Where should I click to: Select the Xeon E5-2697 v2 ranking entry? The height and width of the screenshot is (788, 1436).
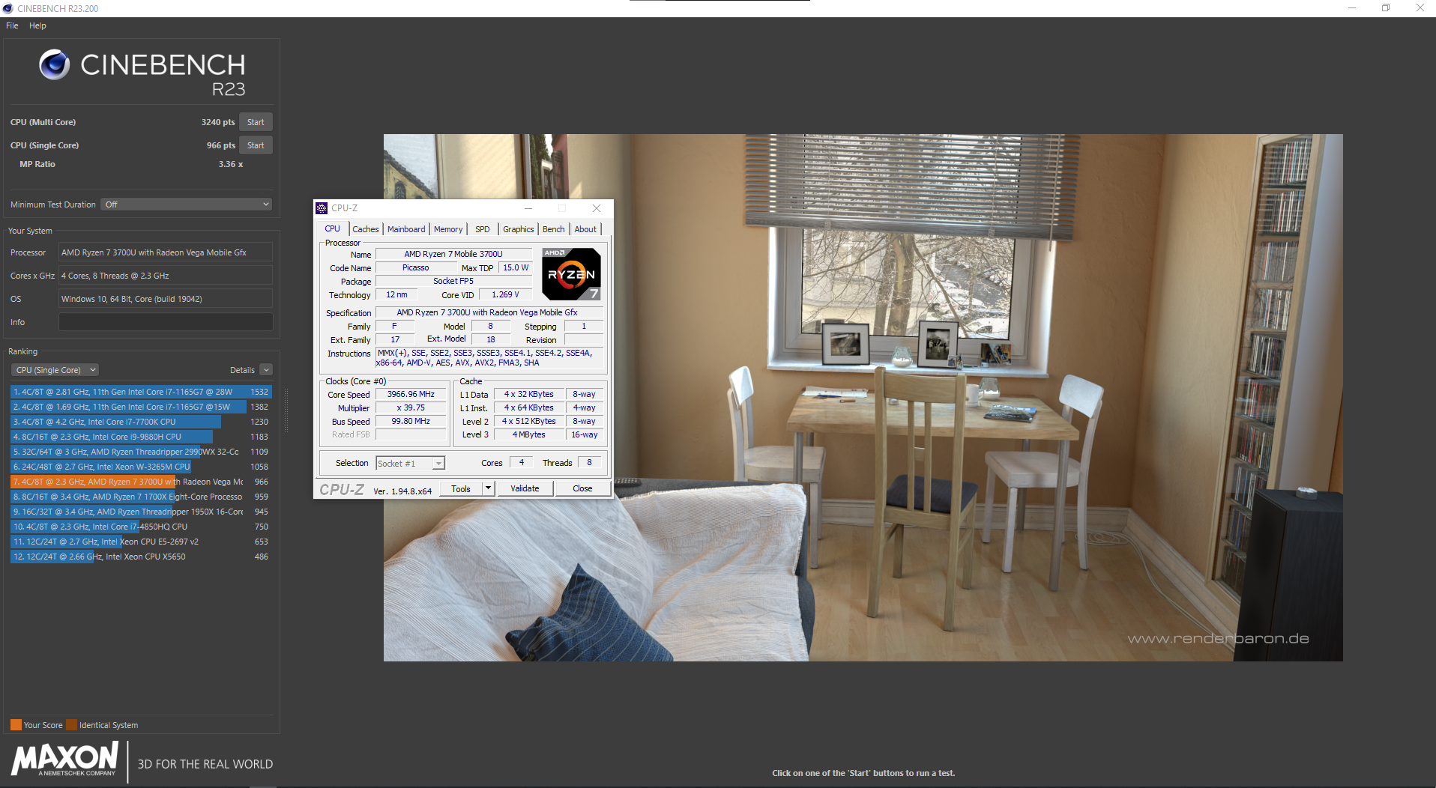pos(141,542)
